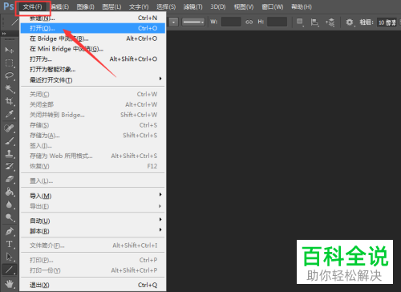Viewport: 401px width, 292px height.
Task: Click greyed 存储为(A)... menu entry
Action: click(93, 136)
